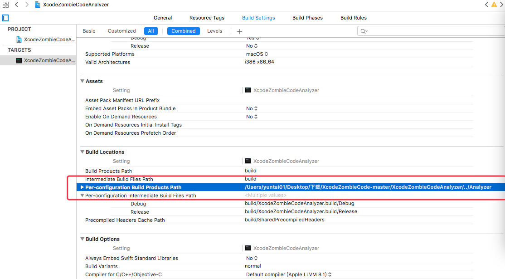Open the Build Phases tab

pos(307,18)
